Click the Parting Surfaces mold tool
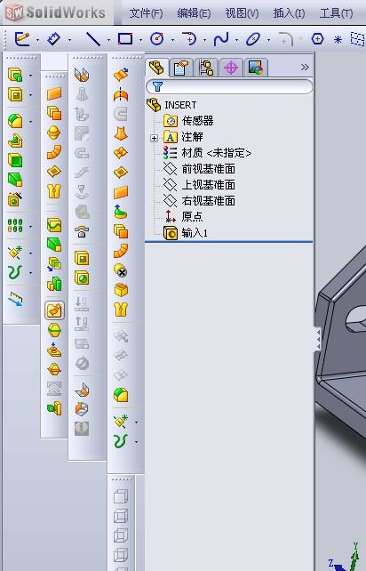The width and height of the screenshot is (366, 571). click(54, 370)
